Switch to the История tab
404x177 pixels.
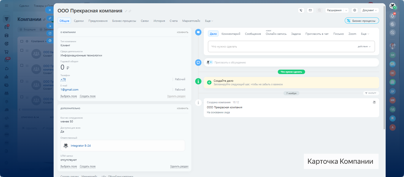click(159, 21)
